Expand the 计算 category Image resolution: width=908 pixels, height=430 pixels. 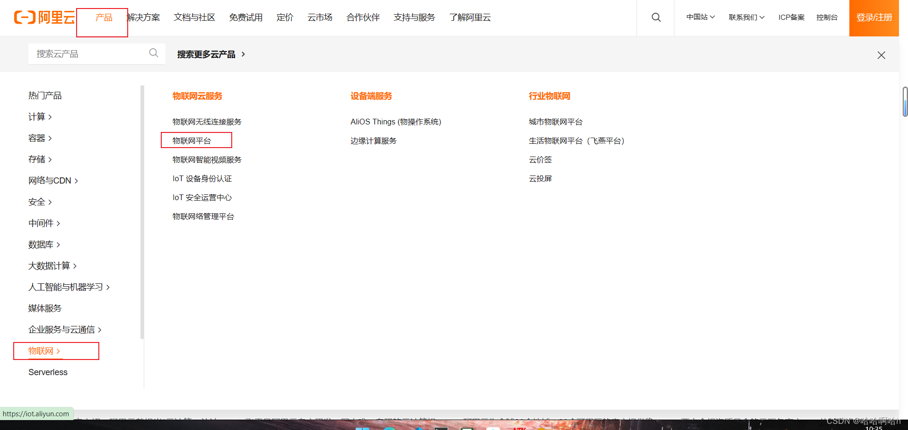(x=40, y=117)
